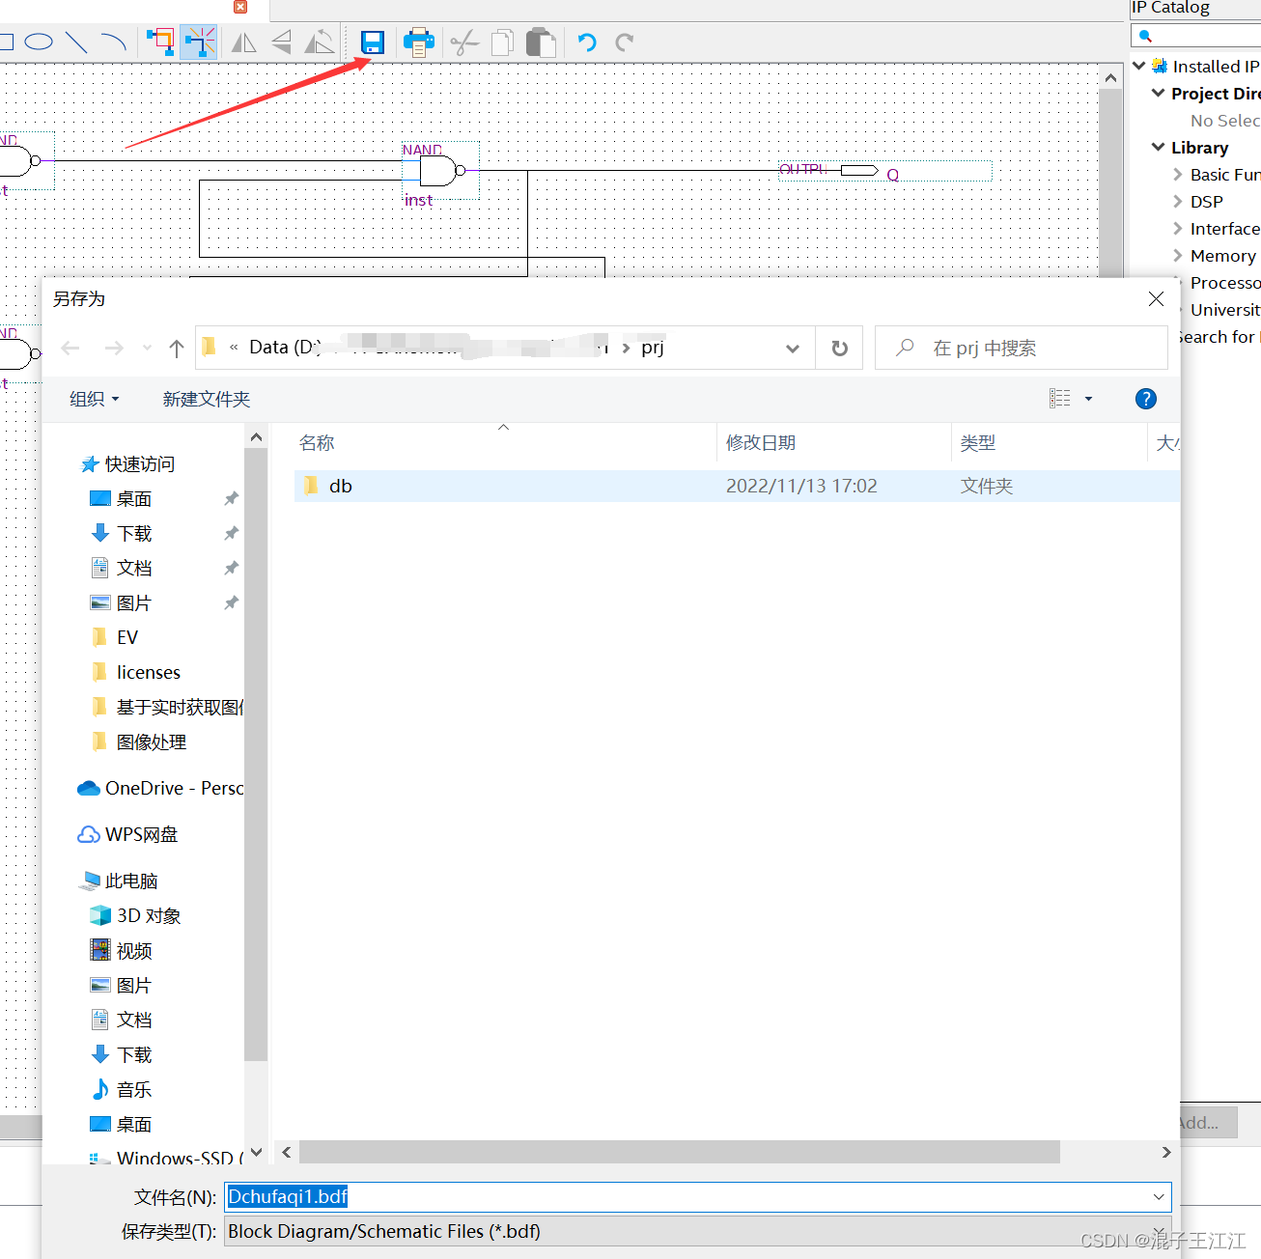
Task: Select OneDrive - Personal in sidebar
Action: [x=160, y=789]
